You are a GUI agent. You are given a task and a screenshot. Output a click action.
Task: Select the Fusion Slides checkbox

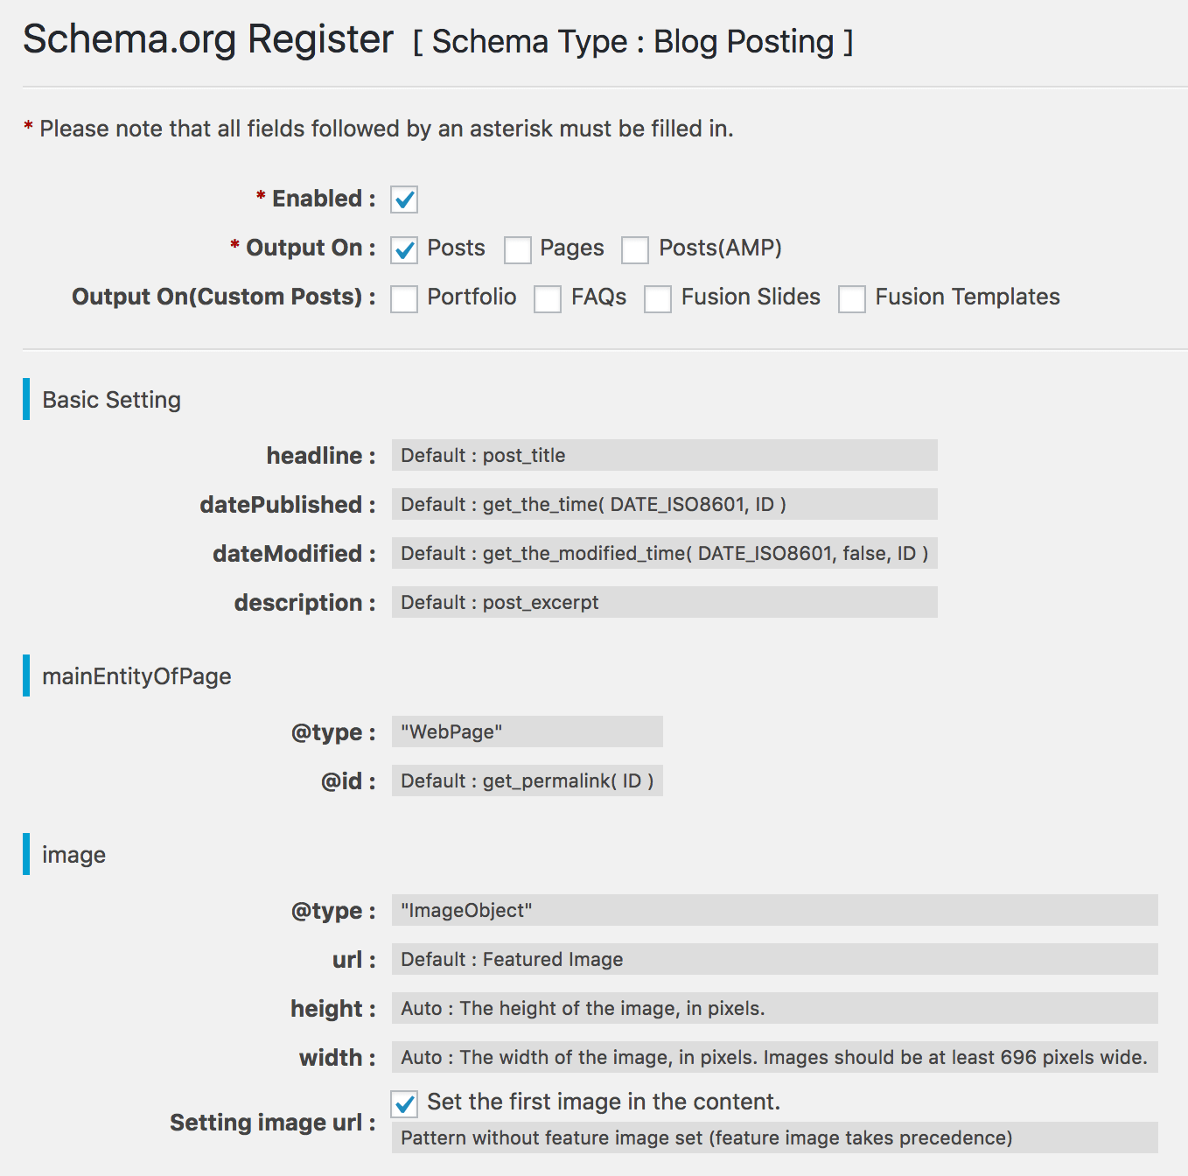(658, 298)
